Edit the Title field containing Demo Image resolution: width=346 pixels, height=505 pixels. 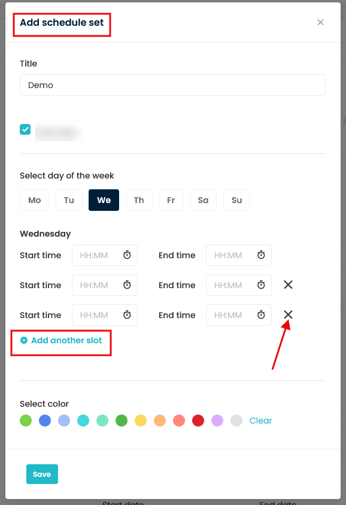(x=172, y=85)
